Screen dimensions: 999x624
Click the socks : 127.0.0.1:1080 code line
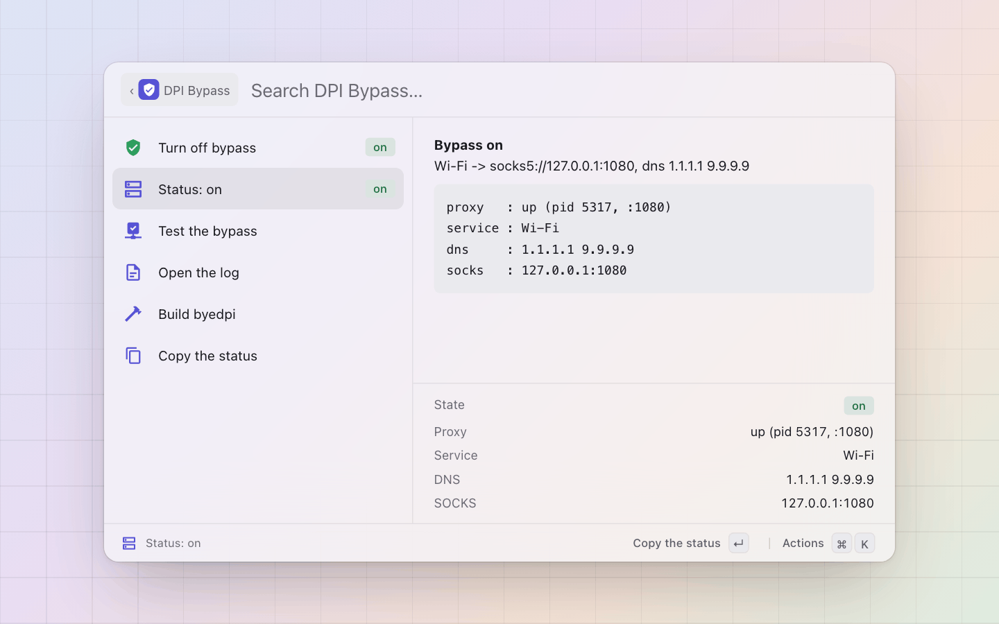[x=536, y=270]
